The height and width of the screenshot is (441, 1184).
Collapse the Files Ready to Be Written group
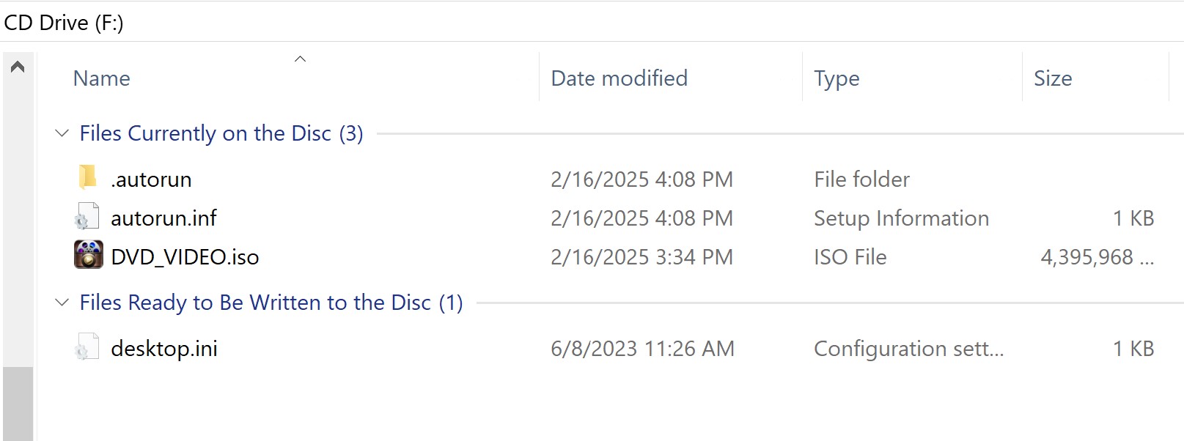click(62, 303)
